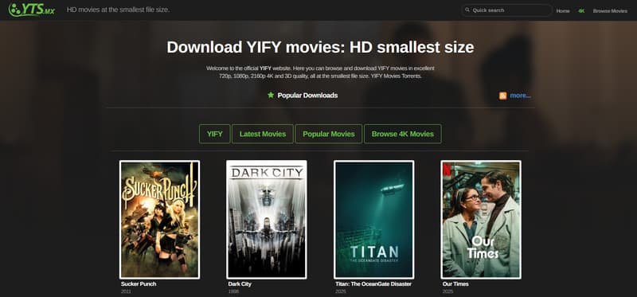The height and width of the screenshot is (297, 637).
Task: Click the search magnifier icon
Action: click(467, 10)
